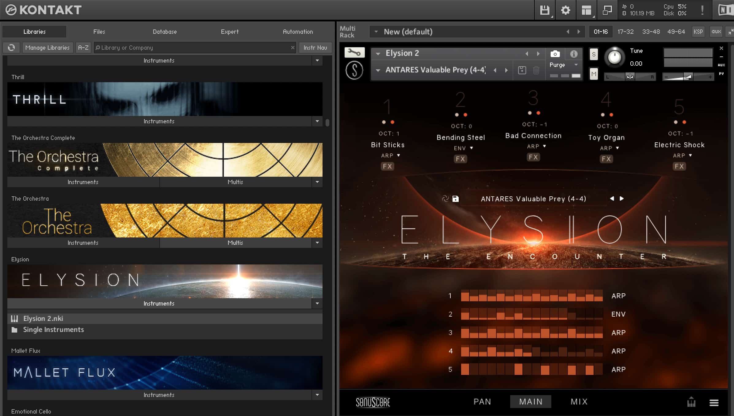Click the Native Instruments logo icon
The height and width of the screenshot is (416, 734).
coord(725,10)
